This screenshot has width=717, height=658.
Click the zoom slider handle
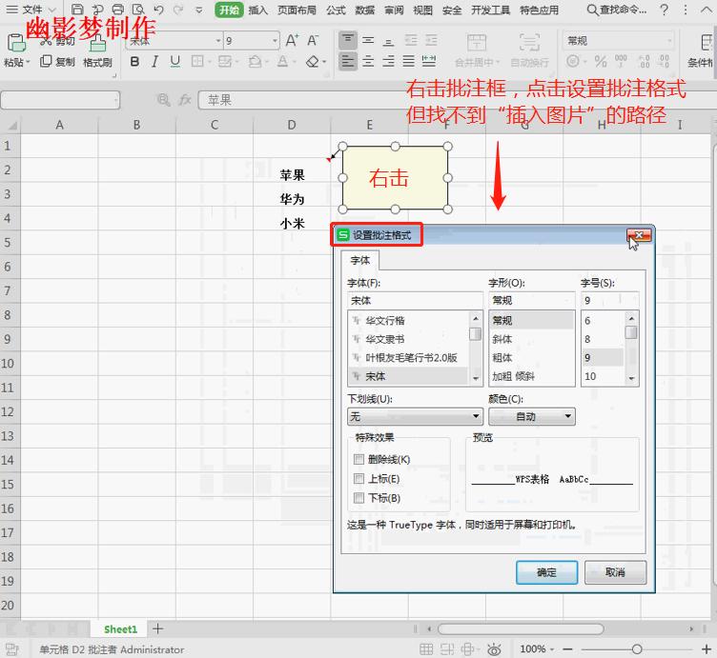[637, 648]
